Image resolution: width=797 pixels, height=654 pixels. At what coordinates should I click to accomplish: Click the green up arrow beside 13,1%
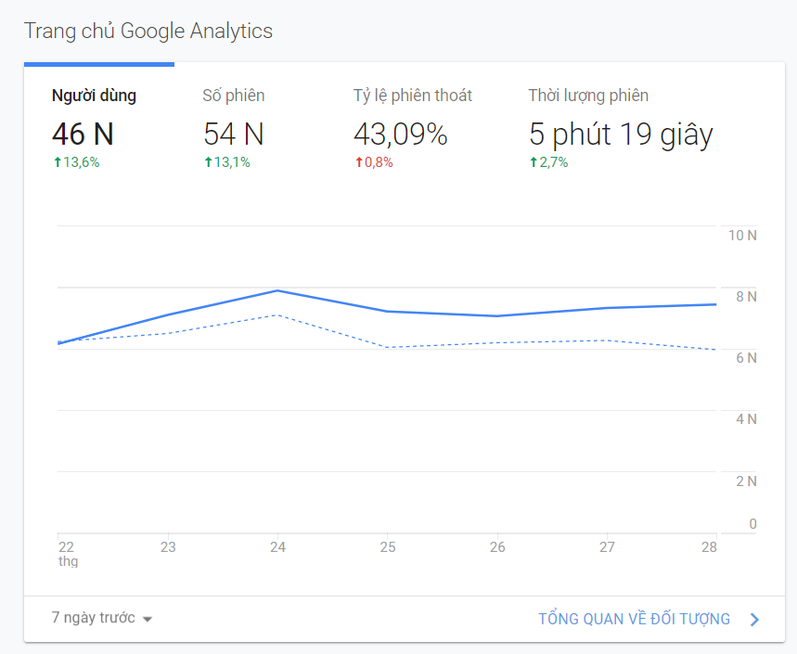(208, 162)
